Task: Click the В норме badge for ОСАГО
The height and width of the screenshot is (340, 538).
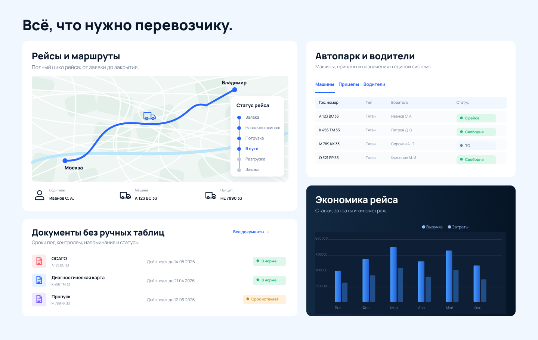Action: (x=269, y=261)
